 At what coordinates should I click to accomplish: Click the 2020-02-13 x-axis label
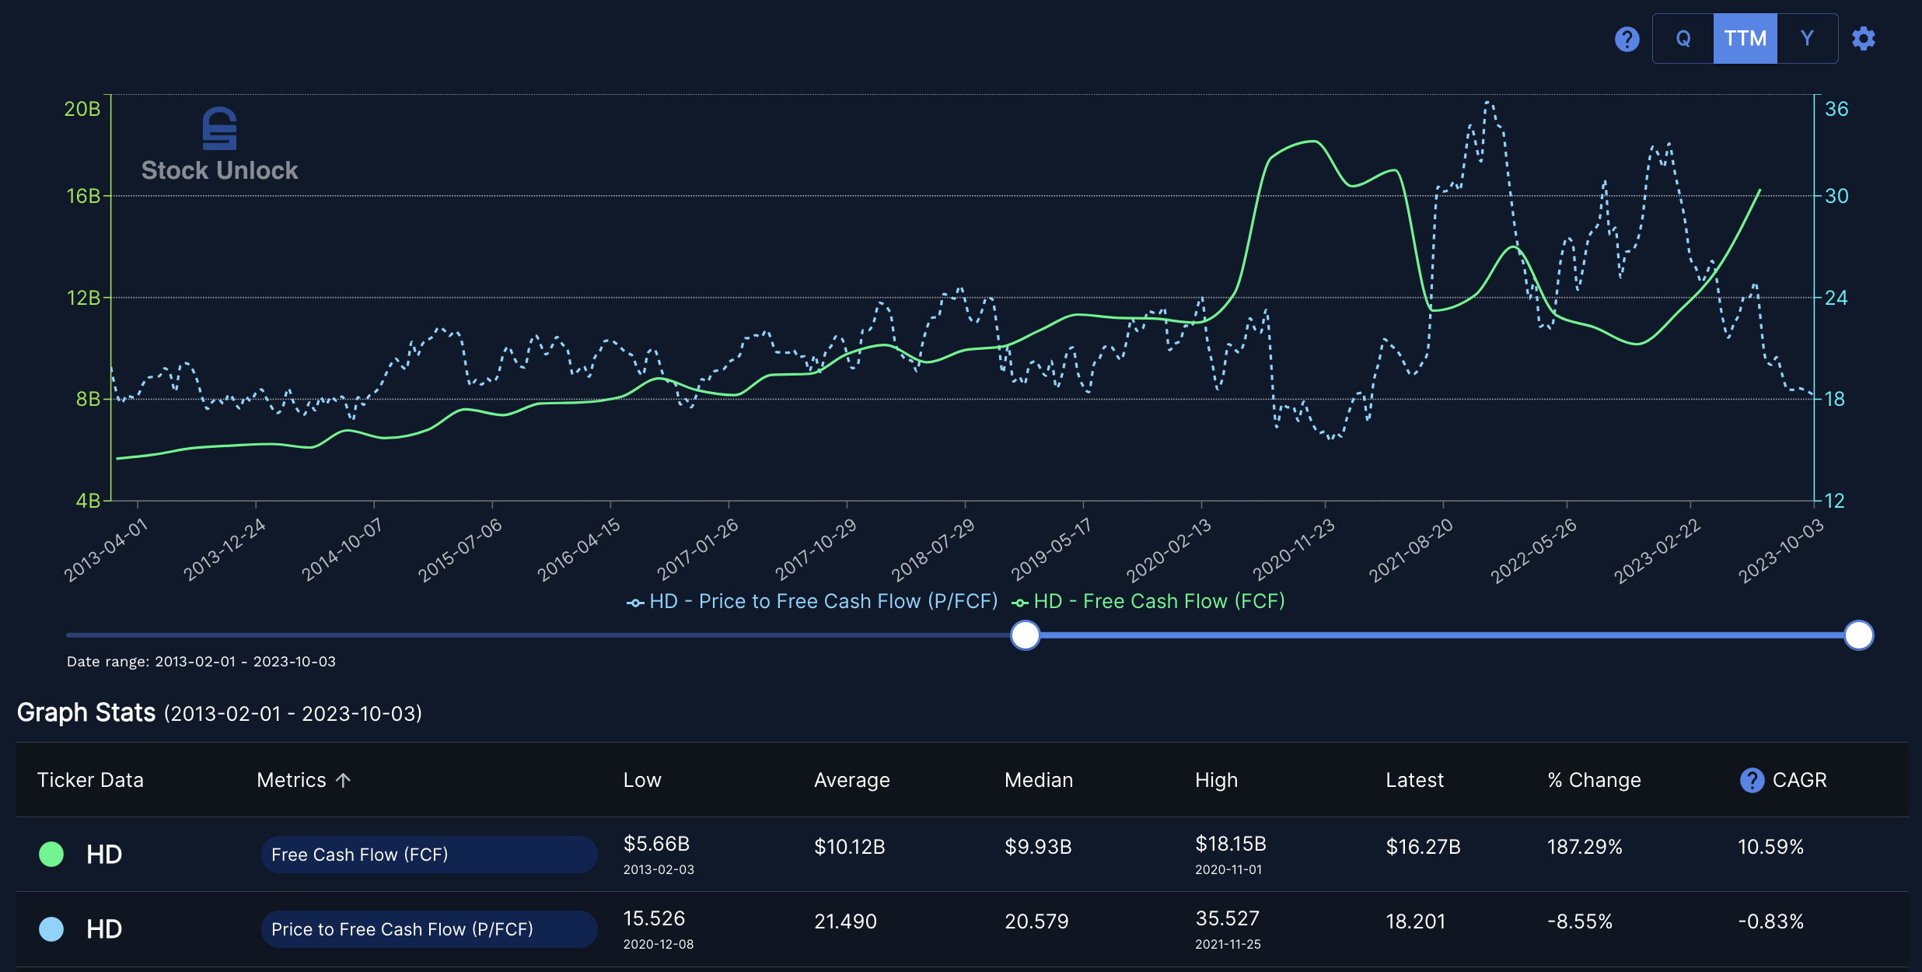(1169, 551)
